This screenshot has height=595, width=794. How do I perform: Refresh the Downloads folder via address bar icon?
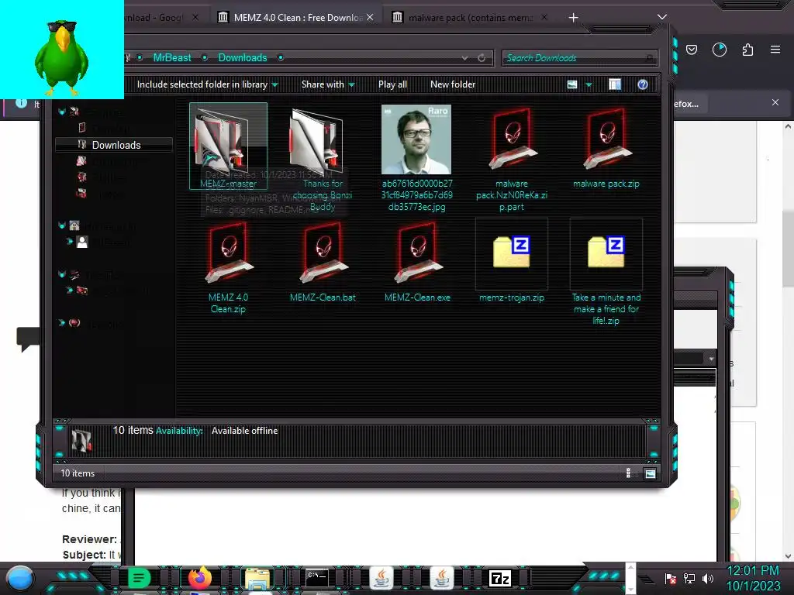(482, 57)
